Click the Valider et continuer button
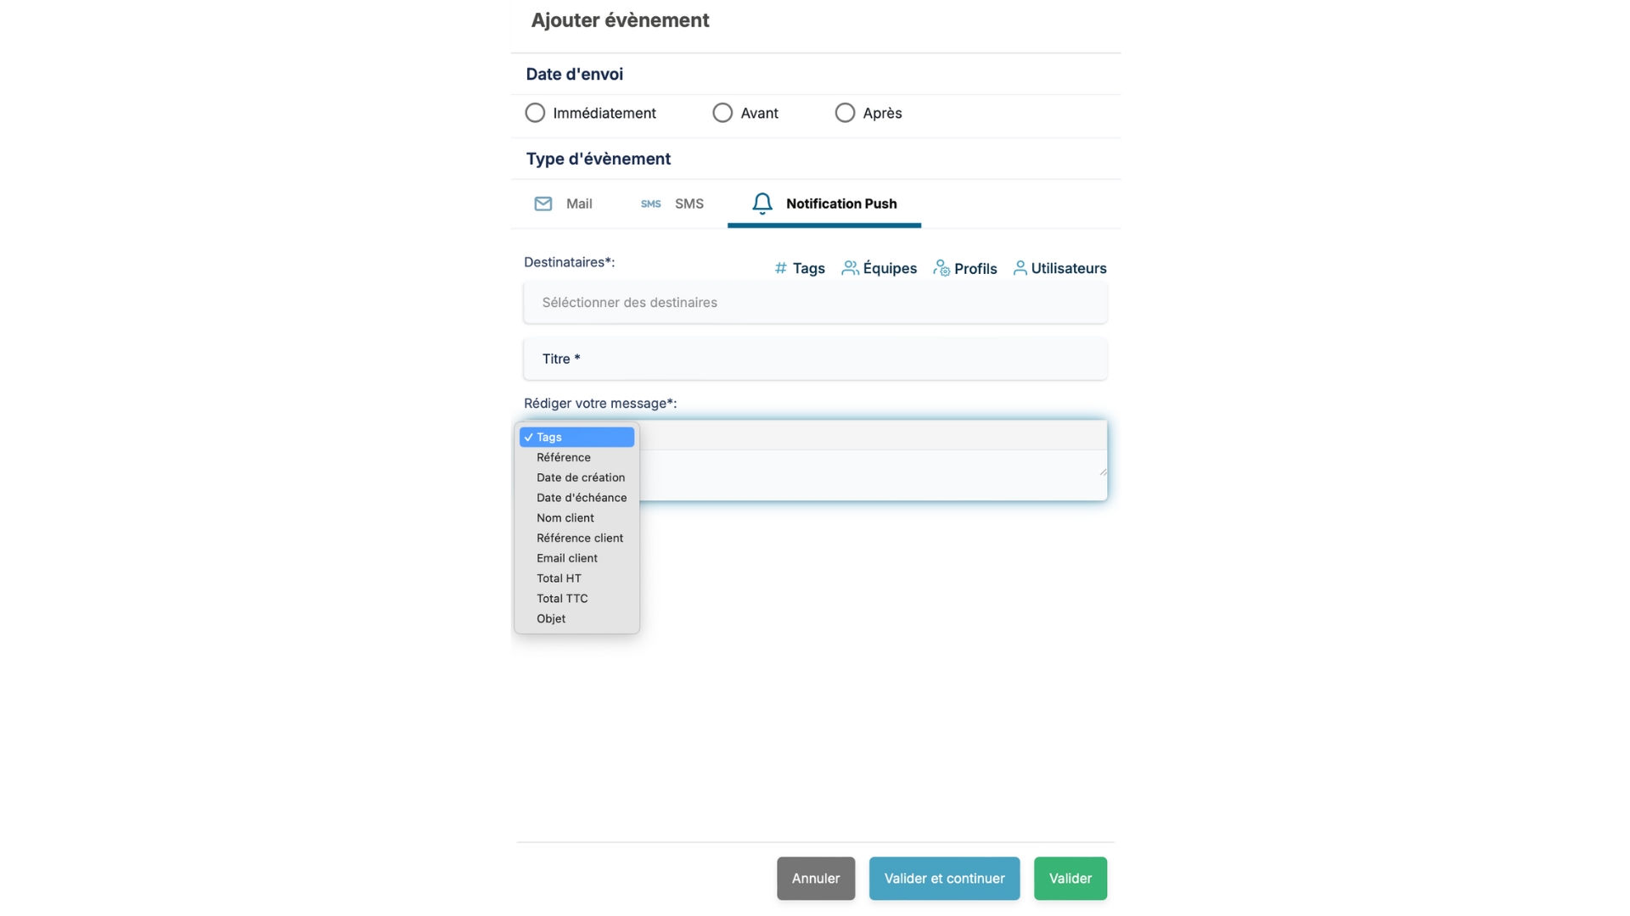Viewport: 1630px width, 916px height. [x=944, y=879]
